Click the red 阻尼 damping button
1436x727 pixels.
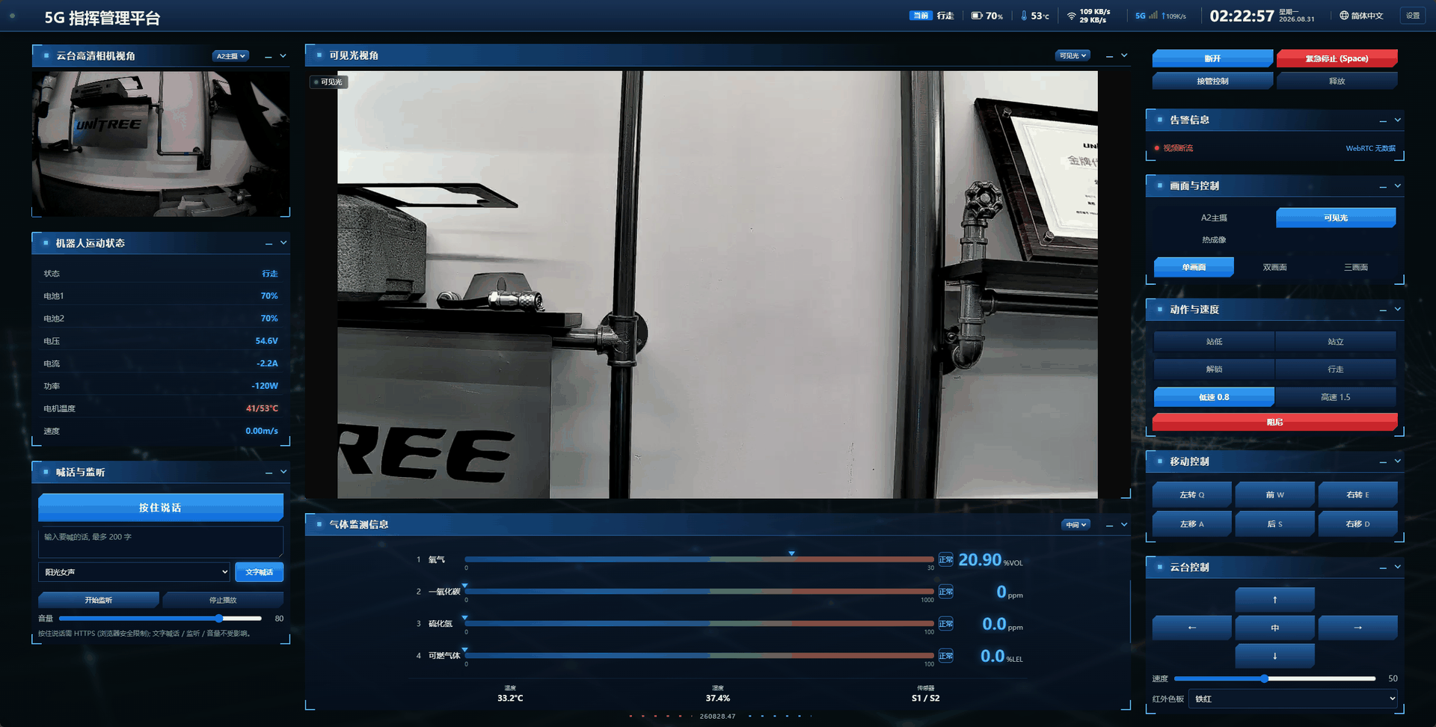1274,422
